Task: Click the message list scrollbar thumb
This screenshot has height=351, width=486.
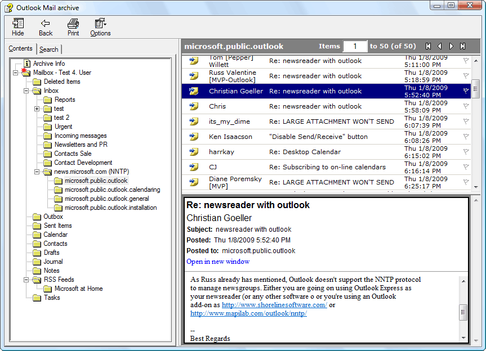Action: [x=475, y=89]
